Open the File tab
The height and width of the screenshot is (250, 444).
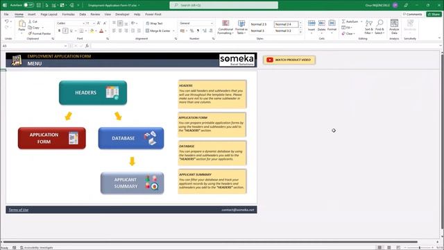[x=6, y=14]
